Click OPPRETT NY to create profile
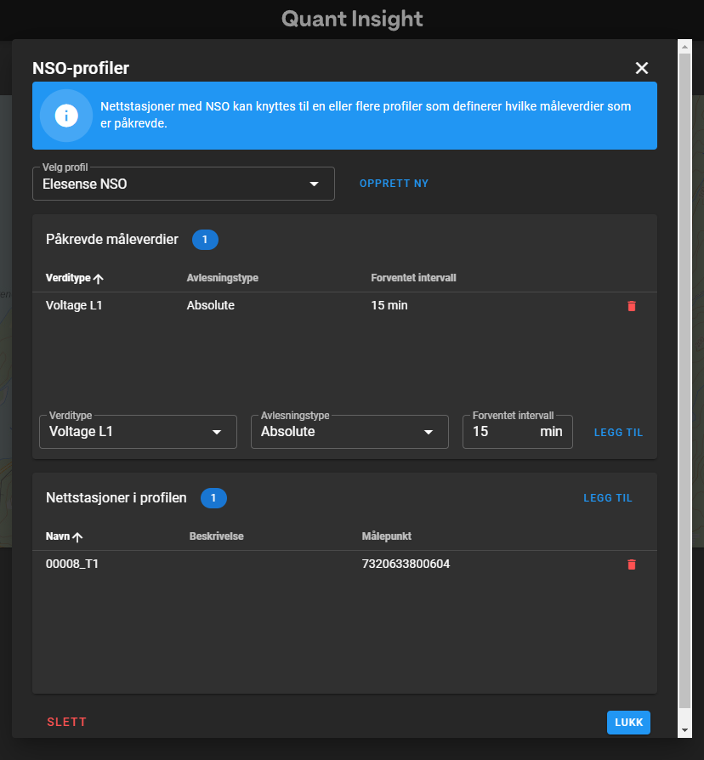The image size is (704, 760). 394,184
